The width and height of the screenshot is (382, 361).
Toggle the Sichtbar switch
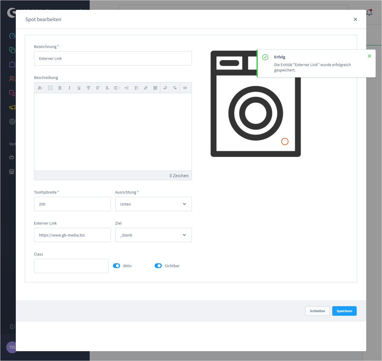(x=158, y=266)
